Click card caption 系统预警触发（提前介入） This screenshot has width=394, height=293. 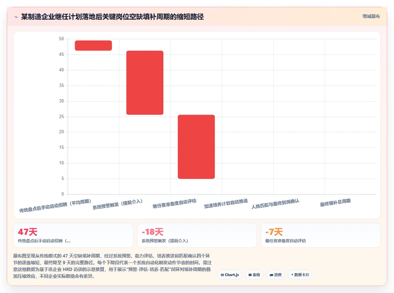click(x=165, y=241)
